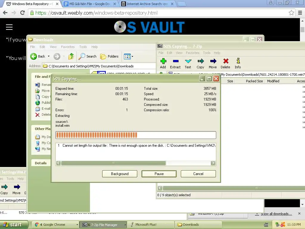Open Edit menu in Downloads explorer
Screen dimensions: 305x229
click(x=42, y=47)
